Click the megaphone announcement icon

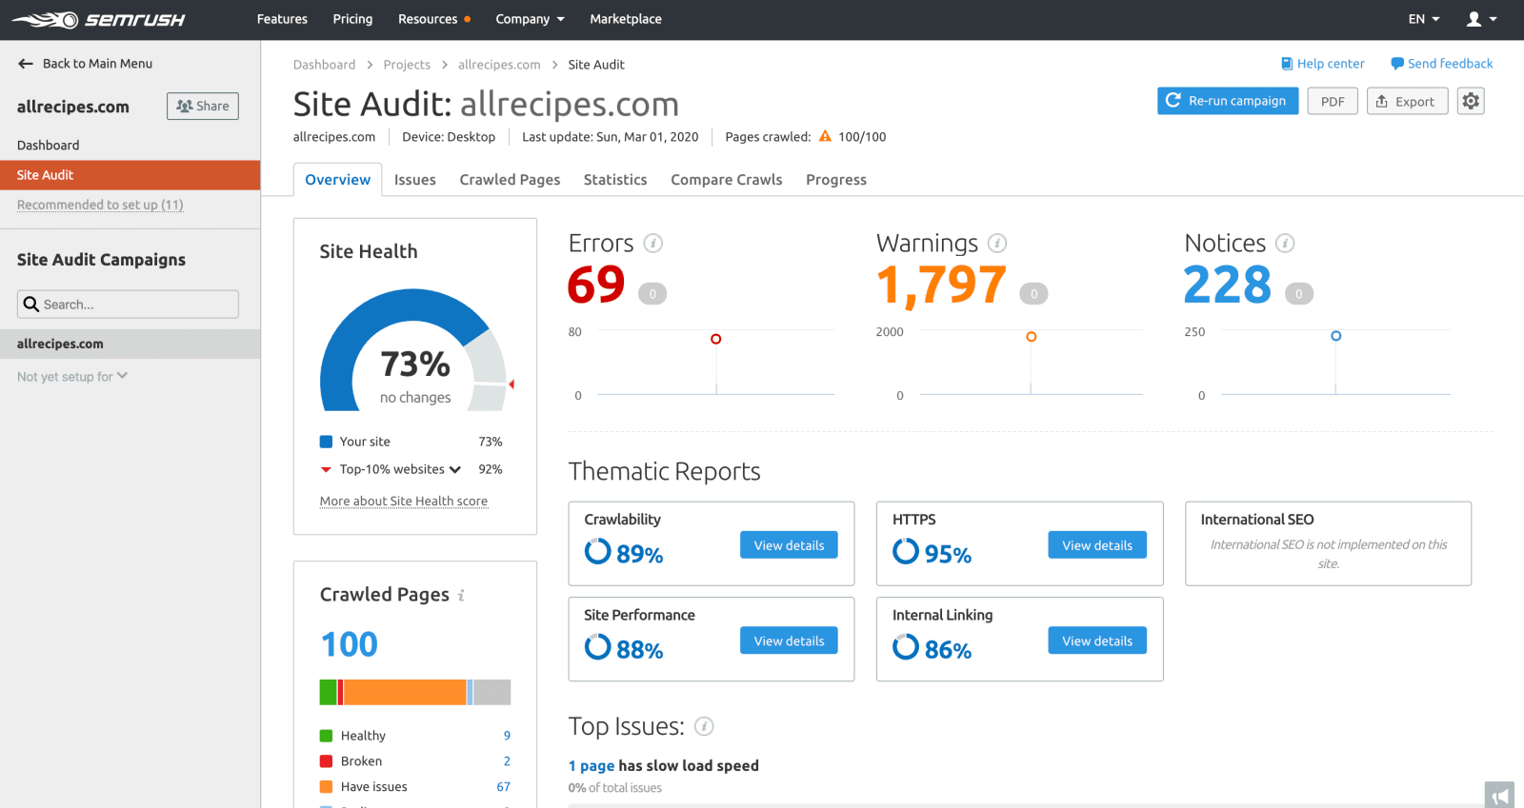(1499, 795)
